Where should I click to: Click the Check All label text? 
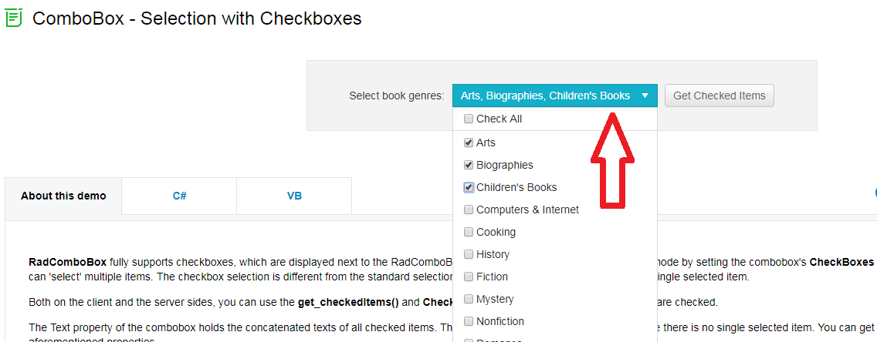[499, 119]
